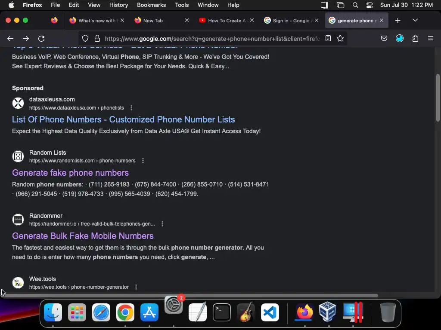Click the wee.tools phone-number-generator URL

79,287
